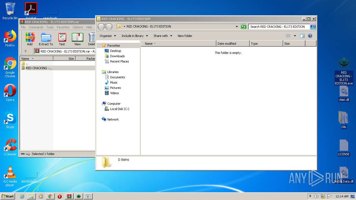This screenshot has height=200, width=356.
Task: Open File menu in WinRAR
Action: click(x=23, y=27)
